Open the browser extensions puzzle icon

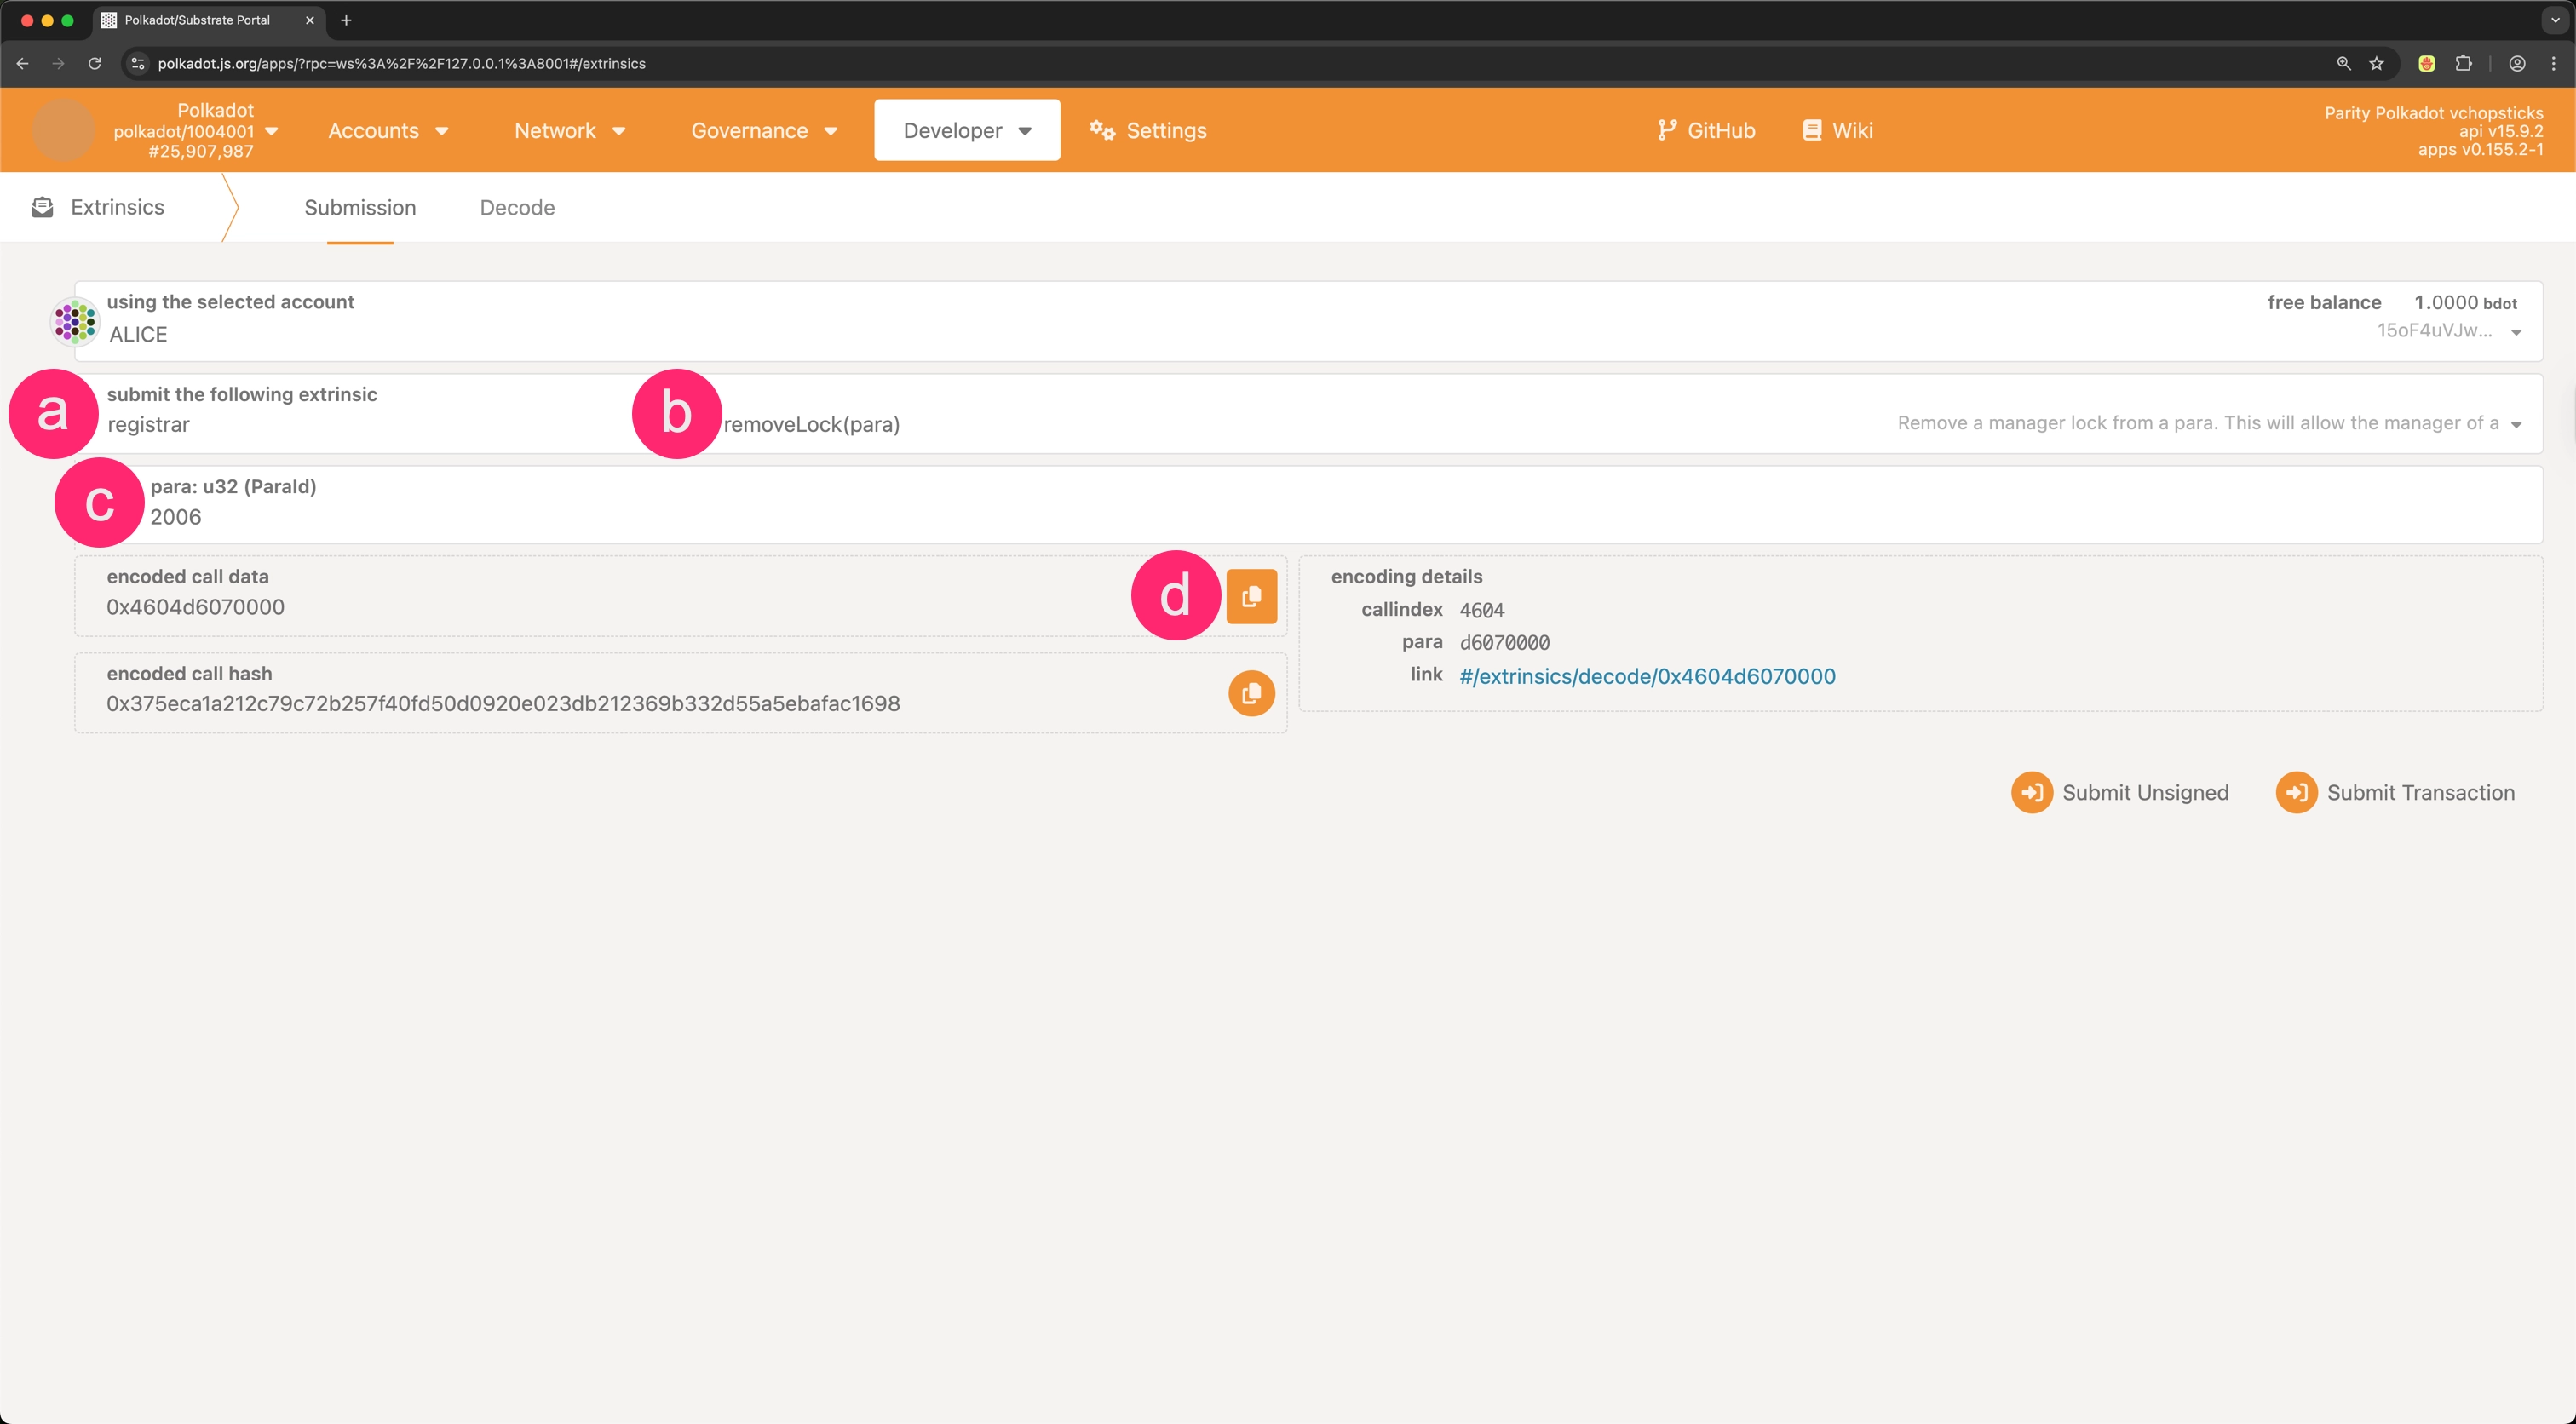pyautogui.click(x=2463, y=63)
